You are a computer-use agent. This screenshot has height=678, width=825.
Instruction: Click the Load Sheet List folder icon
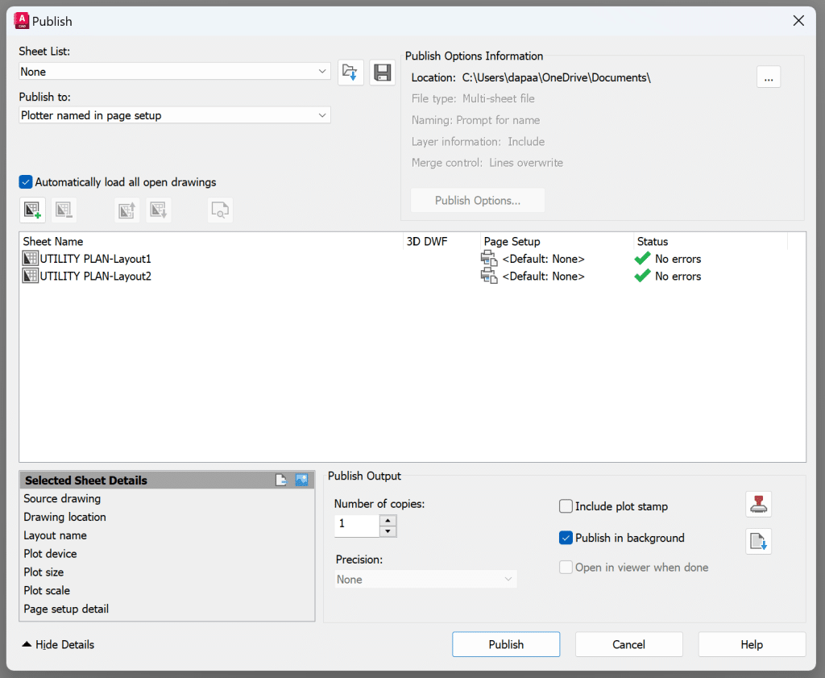point(350,73)
